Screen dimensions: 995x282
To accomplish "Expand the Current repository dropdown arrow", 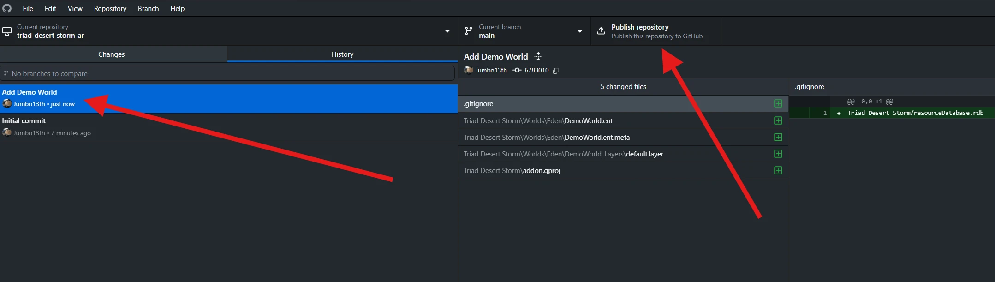I will (447, 31).
